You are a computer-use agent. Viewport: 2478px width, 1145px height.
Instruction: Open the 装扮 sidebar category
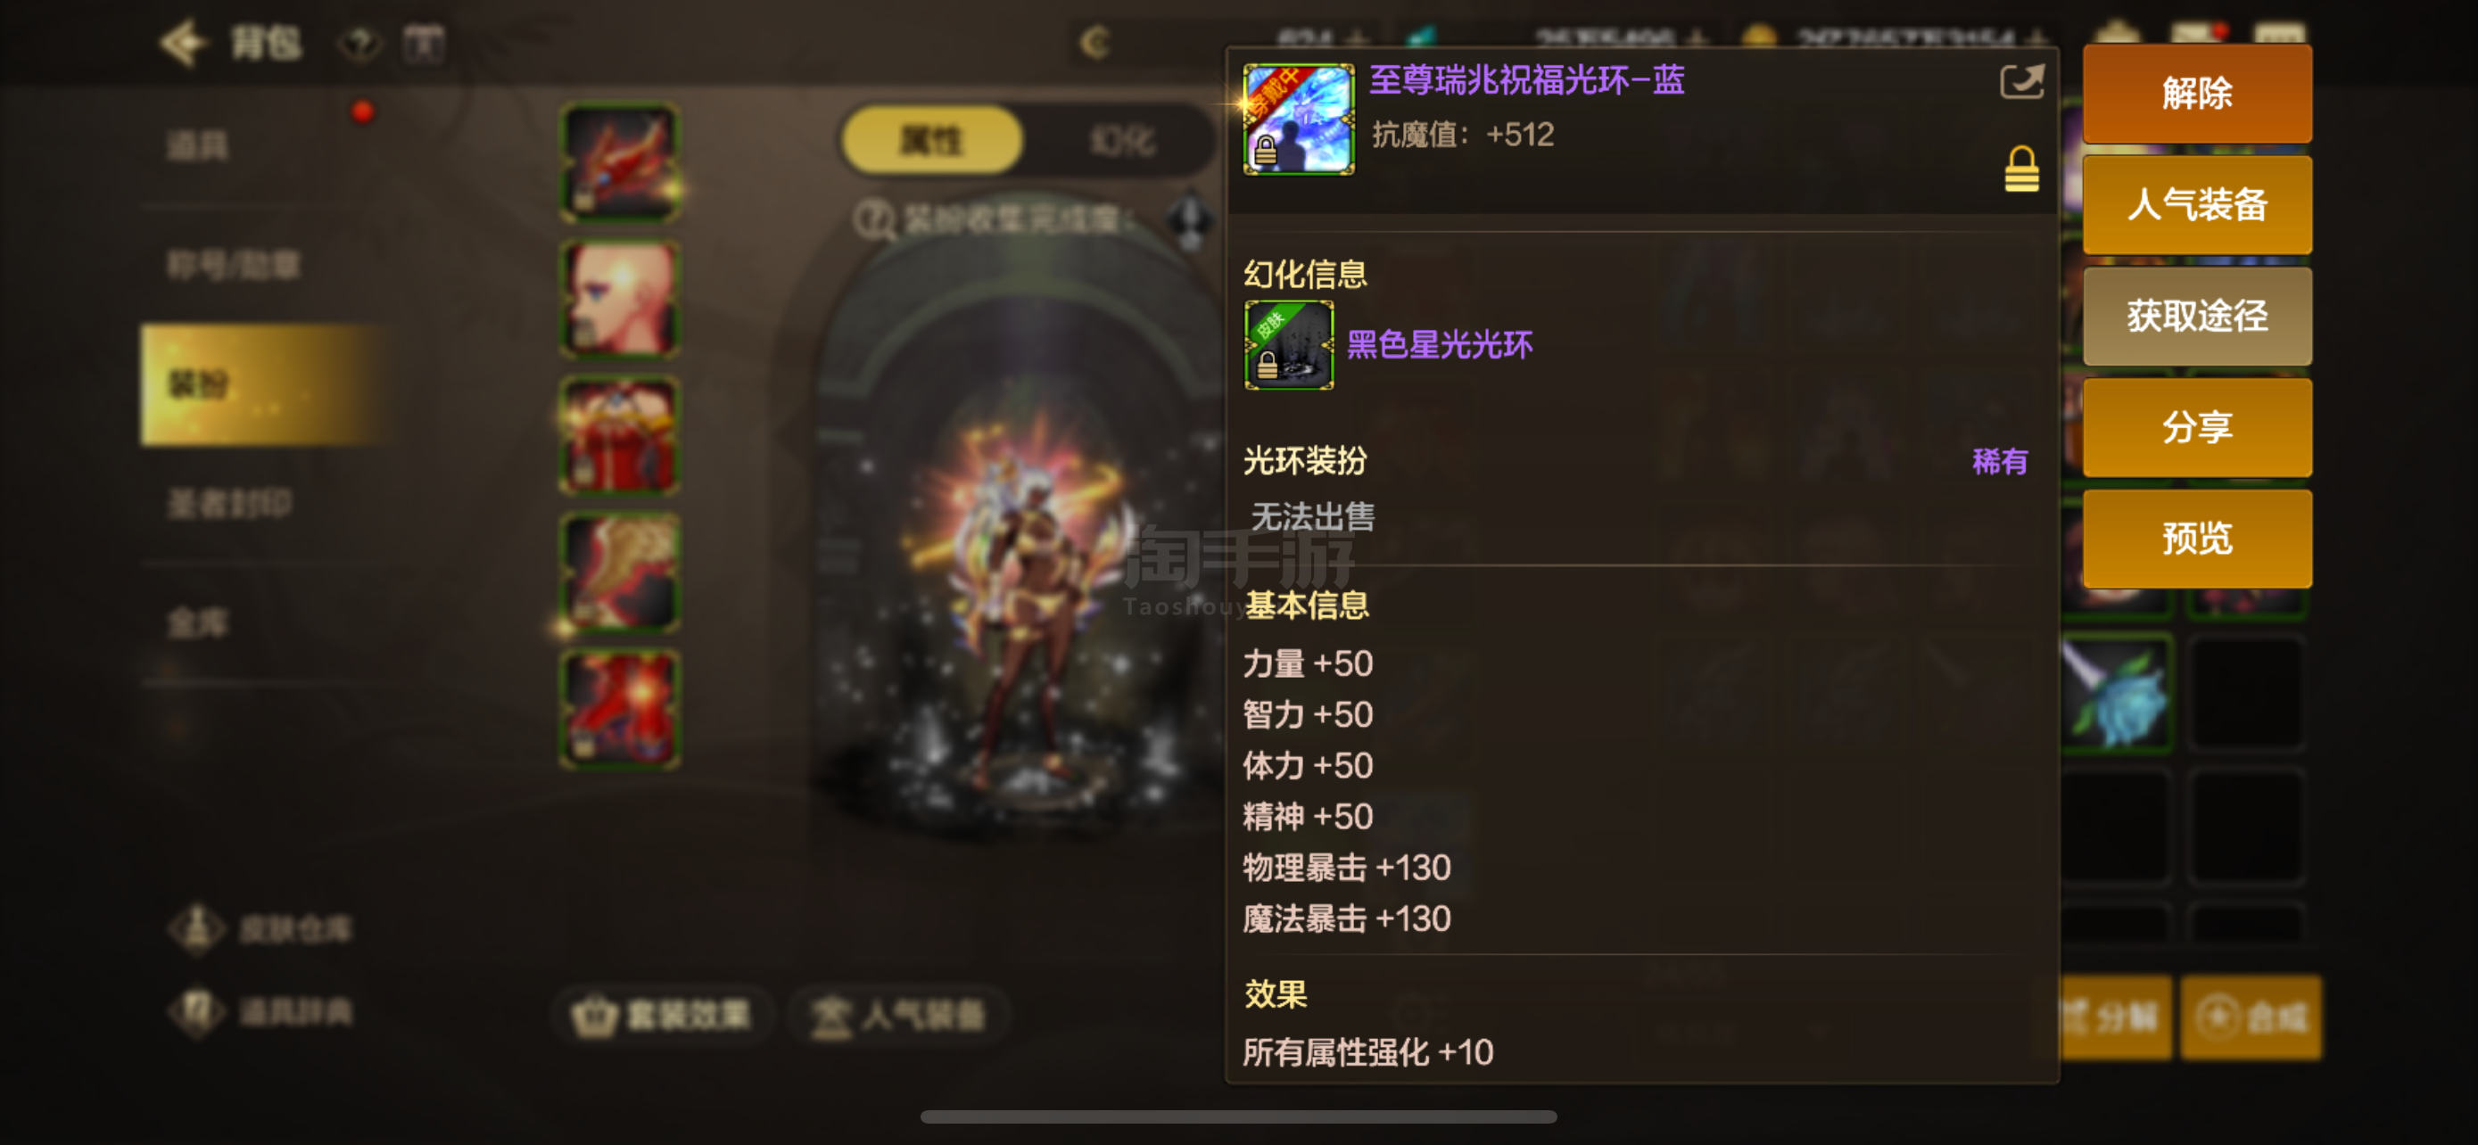(x=267, y=384)
